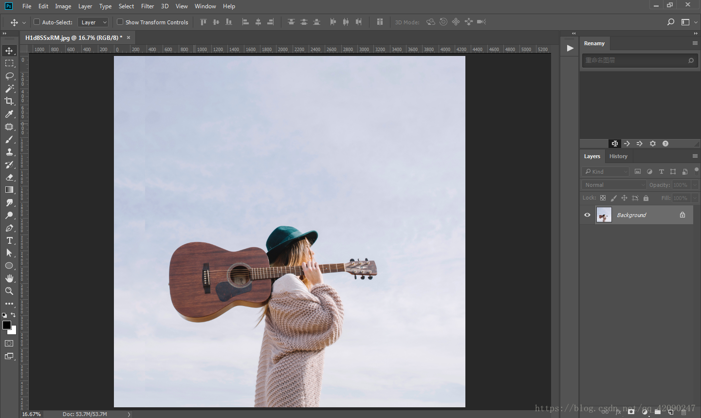Select the Gradient tool
Viewport: 701px width, 418px height.
tap(9, 190)
